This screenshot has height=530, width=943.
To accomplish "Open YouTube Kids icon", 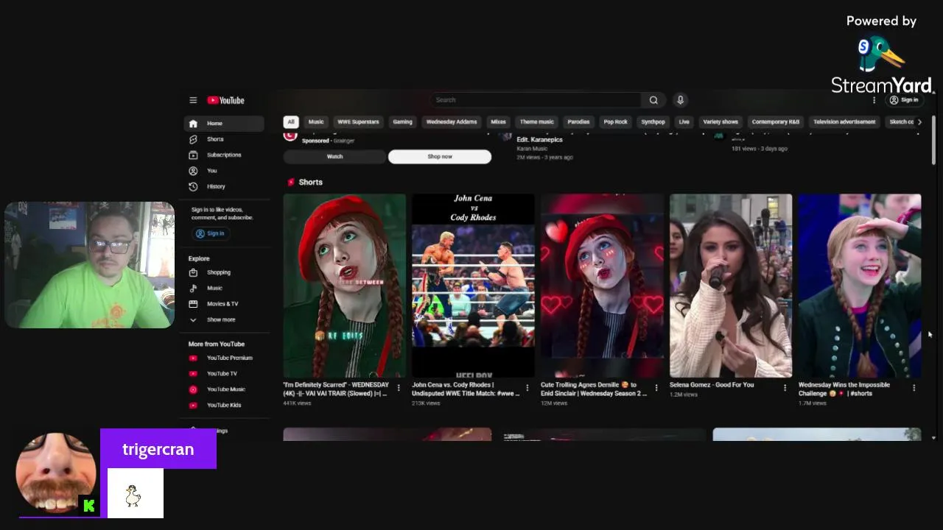I will 193,406.
